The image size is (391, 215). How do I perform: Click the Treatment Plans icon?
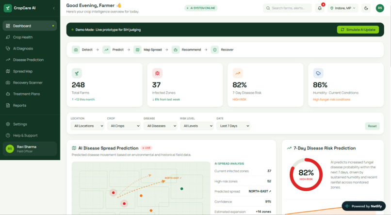8,94
